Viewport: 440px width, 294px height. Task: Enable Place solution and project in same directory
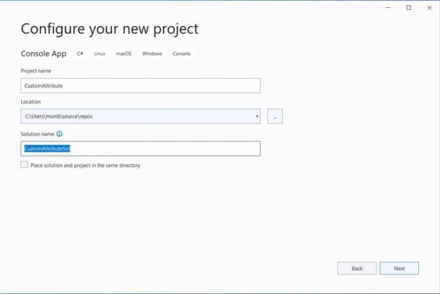[x=25, y=165]
